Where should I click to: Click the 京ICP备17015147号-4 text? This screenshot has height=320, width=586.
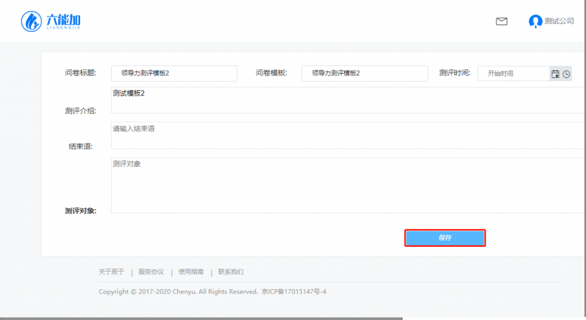pyautogui.click(x=294, y=291)
